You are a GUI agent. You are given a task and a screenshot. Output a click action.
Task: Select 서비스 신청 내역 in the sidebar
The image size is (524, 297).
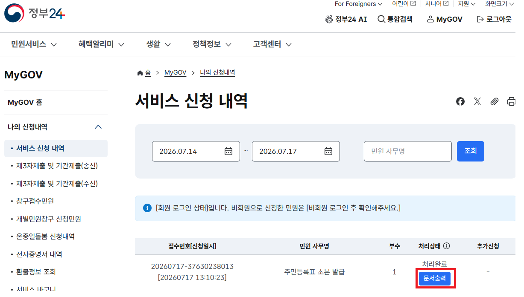56,148
